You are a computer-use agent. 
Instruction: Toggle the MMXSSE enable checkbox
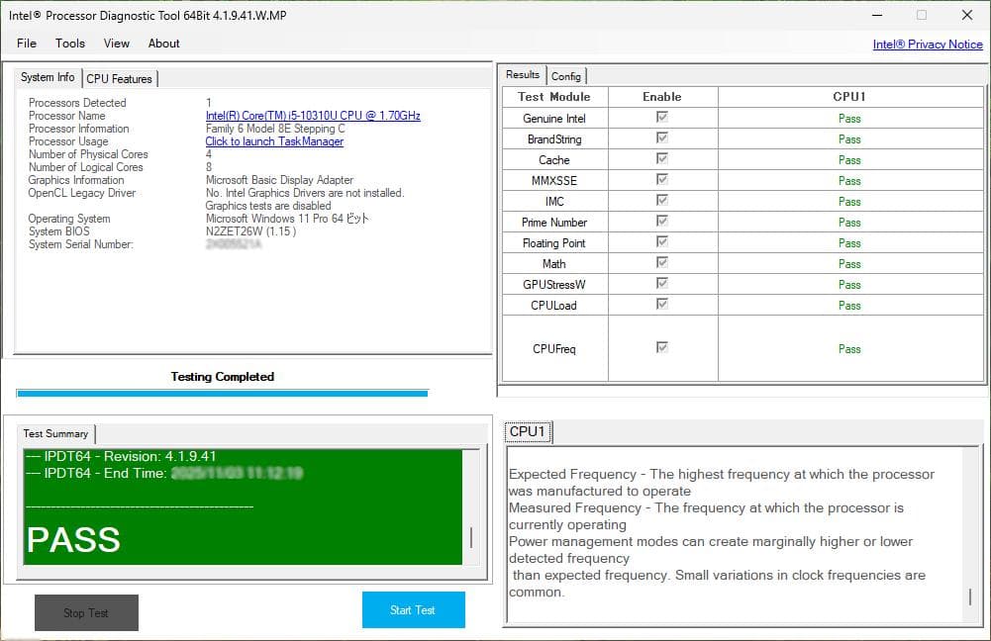point(661,179)
